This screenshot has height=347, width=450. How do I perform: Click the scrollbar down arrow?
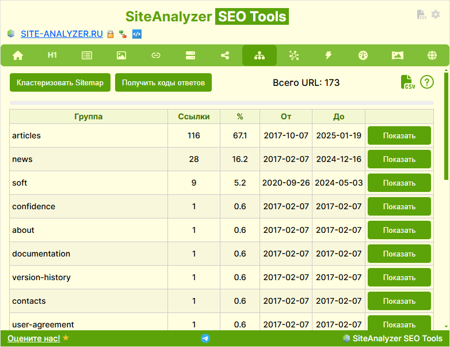click(447, 327)
